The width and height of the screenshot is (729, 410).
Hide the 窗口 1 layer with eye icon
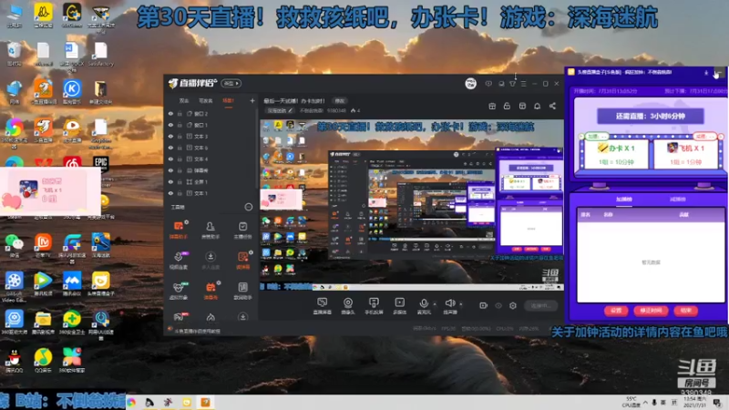[x=170, y=125]
